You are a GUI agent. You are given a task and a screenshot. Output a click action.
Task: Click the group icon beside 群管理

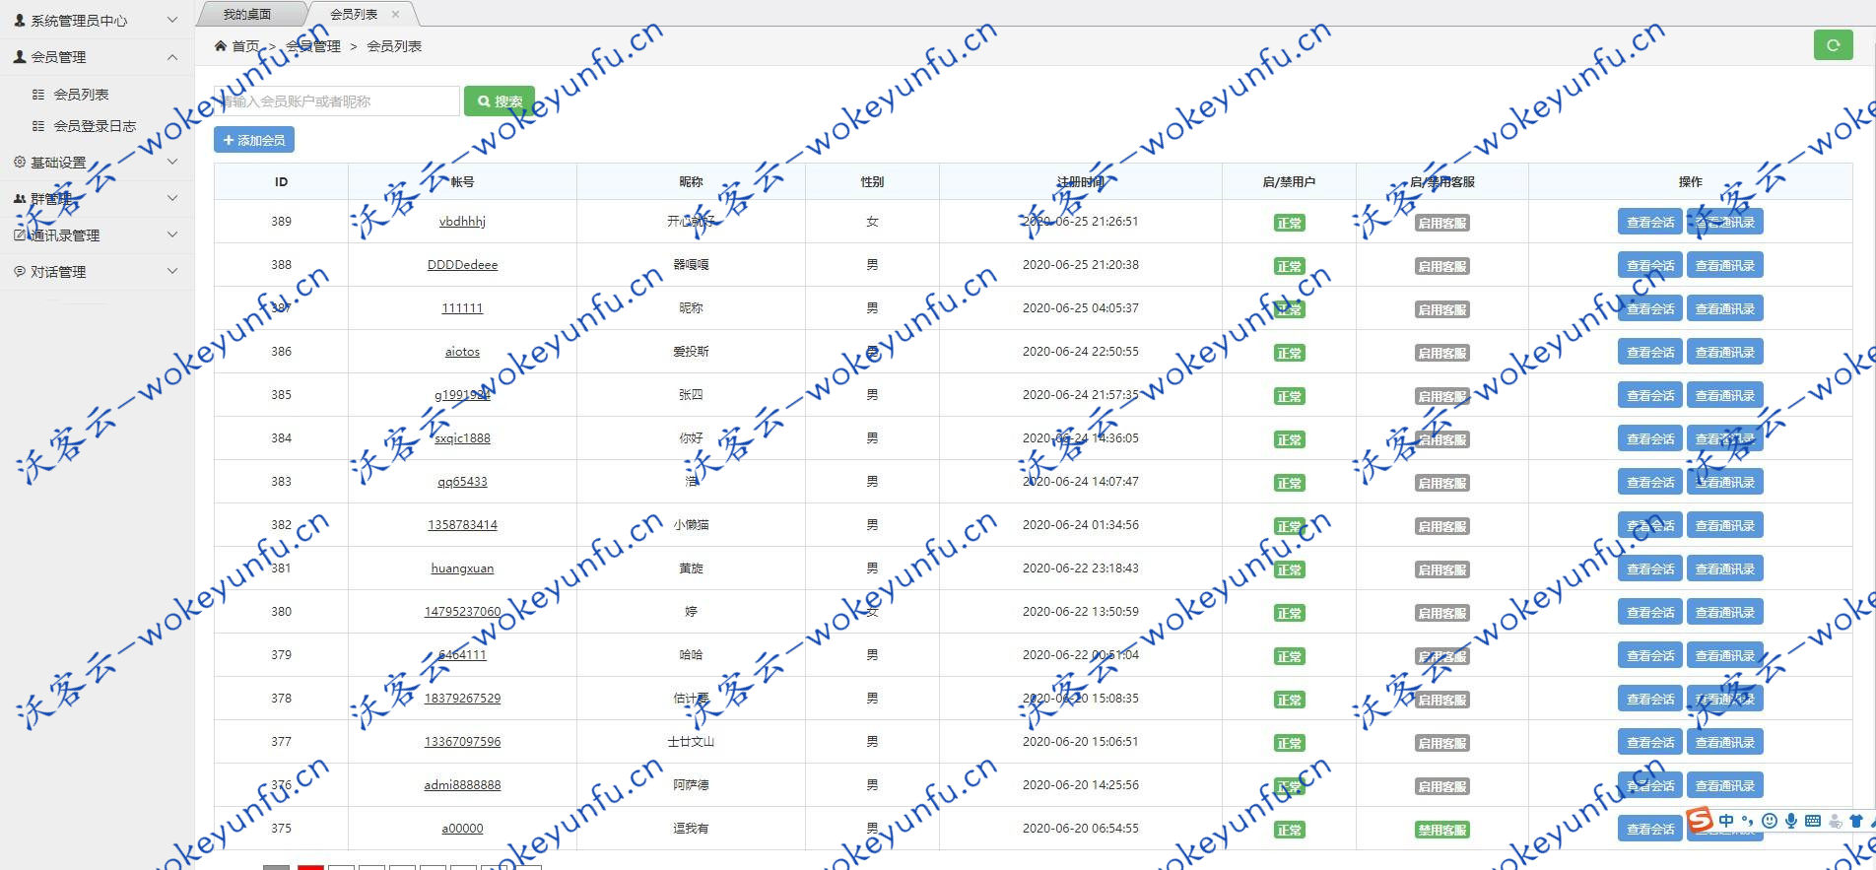point(19,198)
